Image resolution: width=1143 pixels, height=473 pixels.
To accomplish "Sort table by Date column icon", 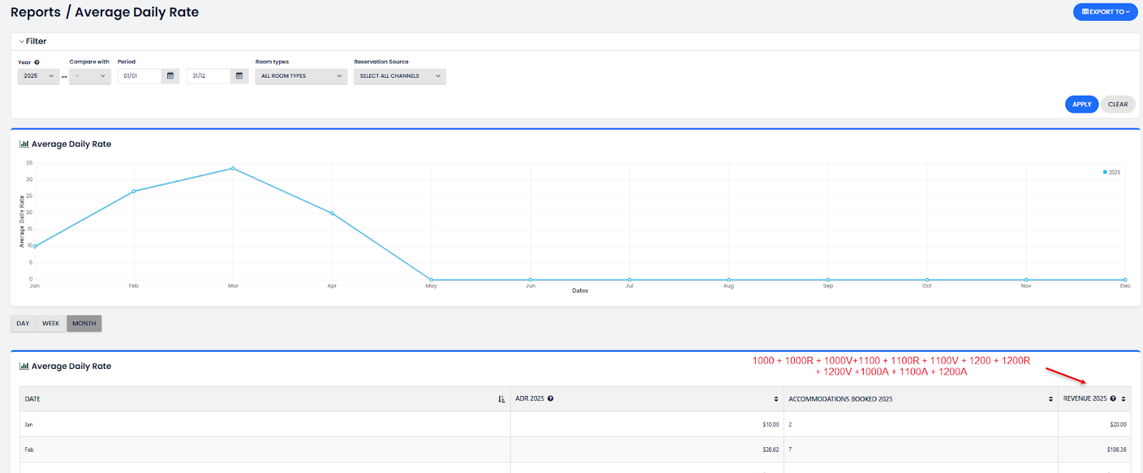I will [x=501, y=399].
